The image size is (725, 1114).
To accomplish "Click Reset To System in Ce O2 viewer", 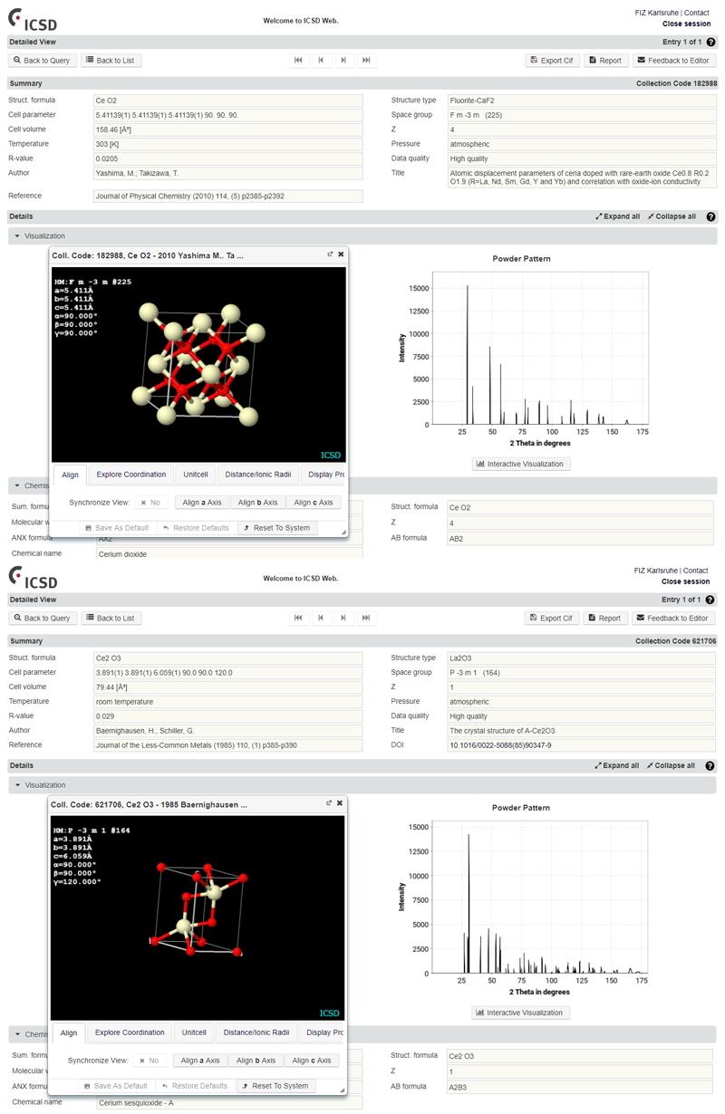I will tap(278, 527).
